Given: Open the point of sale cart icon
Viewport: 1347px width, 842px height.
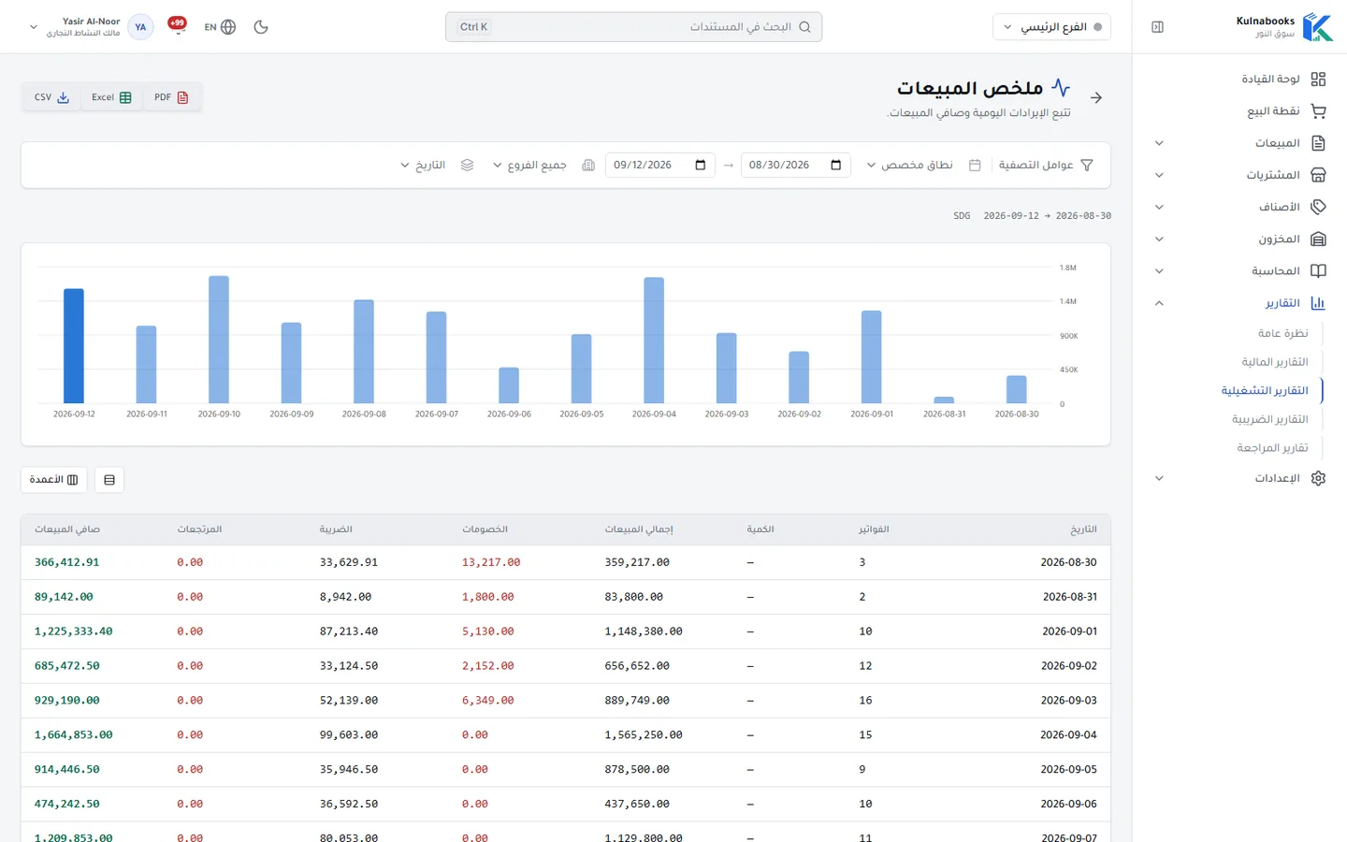Looking at the screenshot, I should [1318, 111].
